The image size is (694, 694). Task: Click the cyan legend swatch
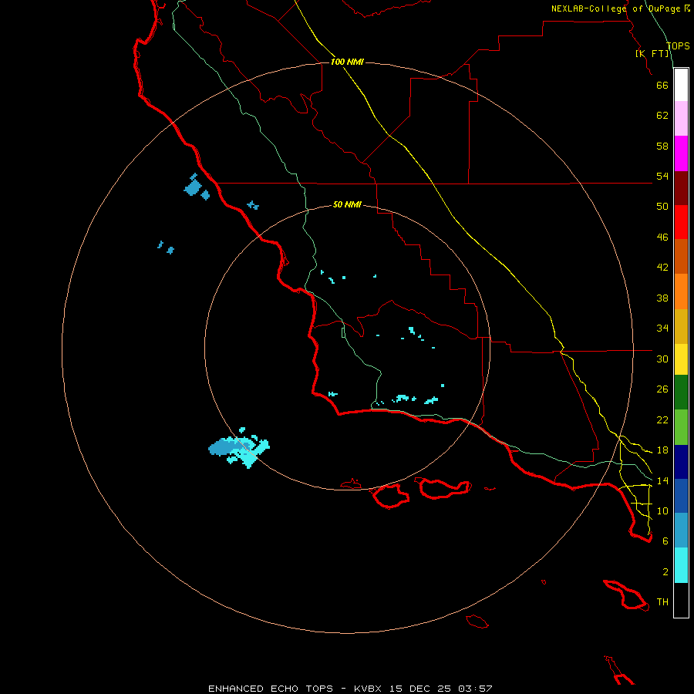tap(681, 565)
